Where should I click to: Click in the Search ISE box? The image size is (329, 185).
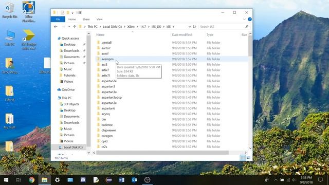(x=222, y=27)
